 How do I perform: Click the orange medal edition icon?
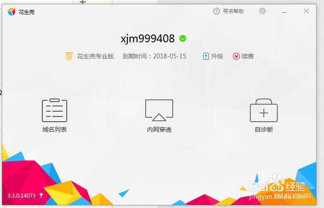69,56
